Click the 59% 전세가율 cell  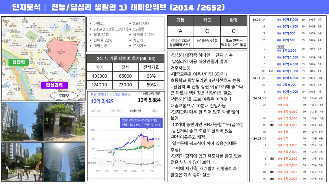pyautogui.click(x=151, y=85)
